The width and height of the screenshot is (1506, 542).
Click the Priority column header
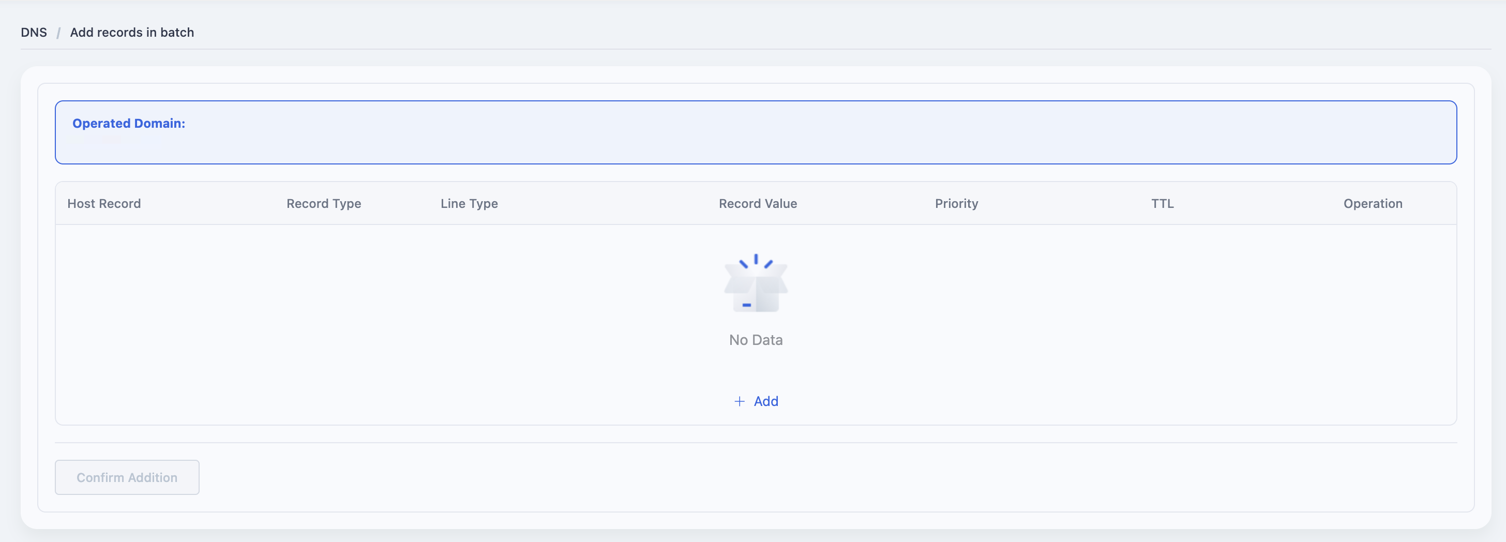coord(956,203)
